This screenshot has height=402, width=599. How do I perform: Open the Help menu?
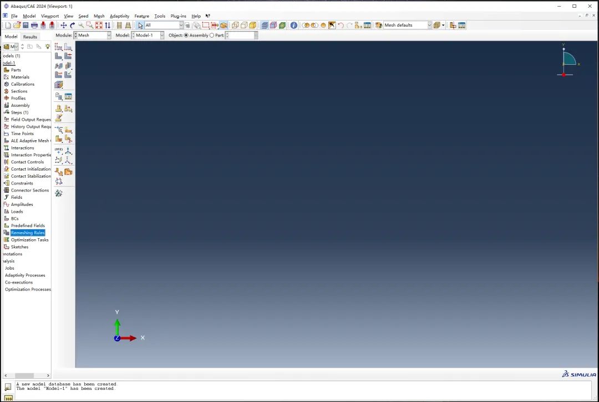[196, 16]
